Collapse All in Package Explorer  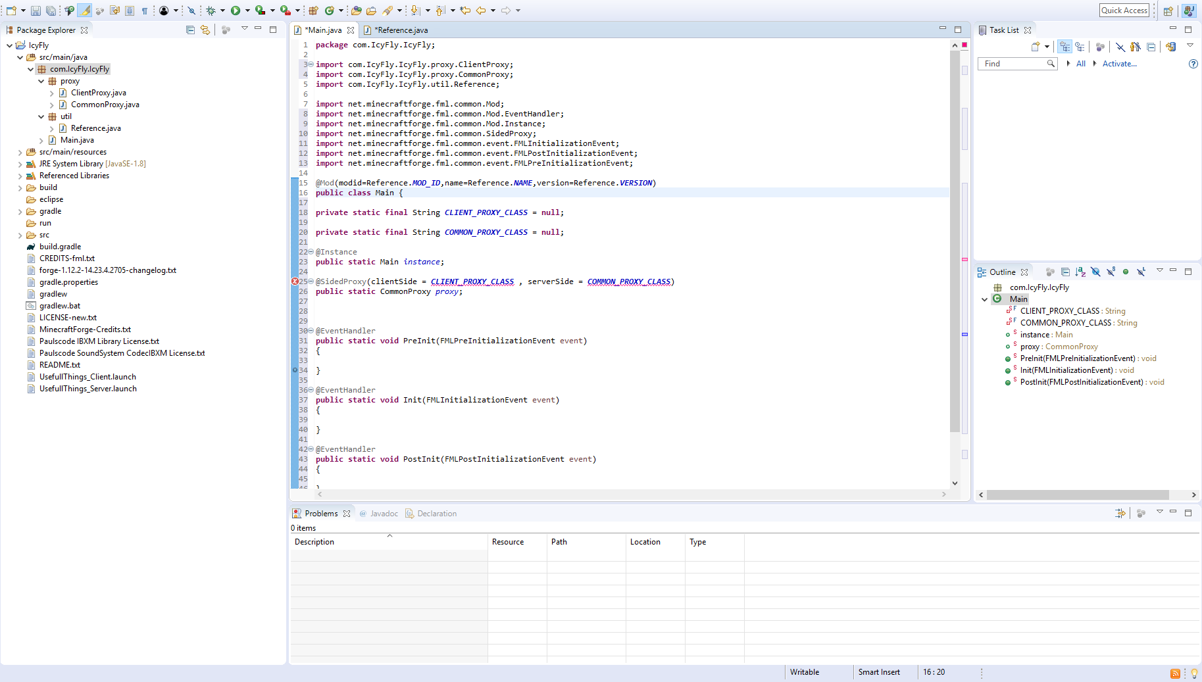[189, 30]
